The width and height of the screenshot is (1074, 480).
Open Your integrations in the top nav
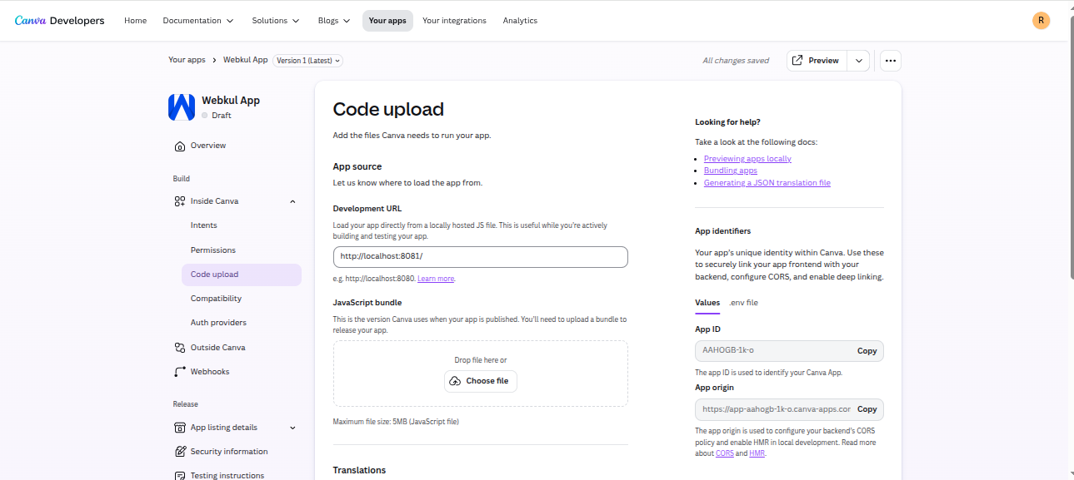pos(454,21)
